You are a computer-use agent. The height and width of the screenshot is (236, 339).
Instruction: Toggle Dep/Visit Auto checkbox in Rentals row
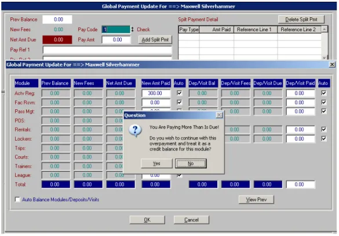point(324,130)
